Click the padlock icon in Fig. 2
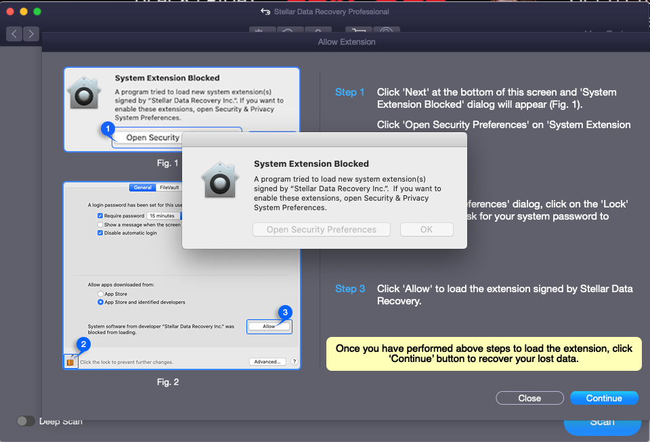 coord(70,361)
